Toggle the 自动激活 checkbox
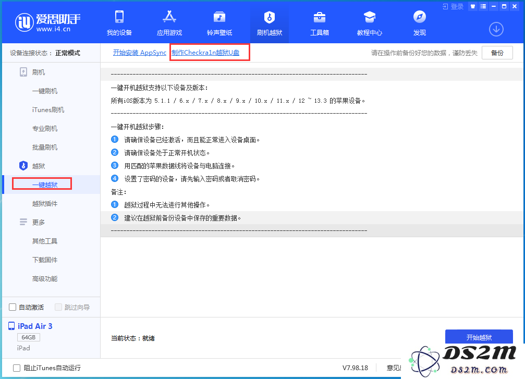The image size is (525, 379). pos(13,307)
